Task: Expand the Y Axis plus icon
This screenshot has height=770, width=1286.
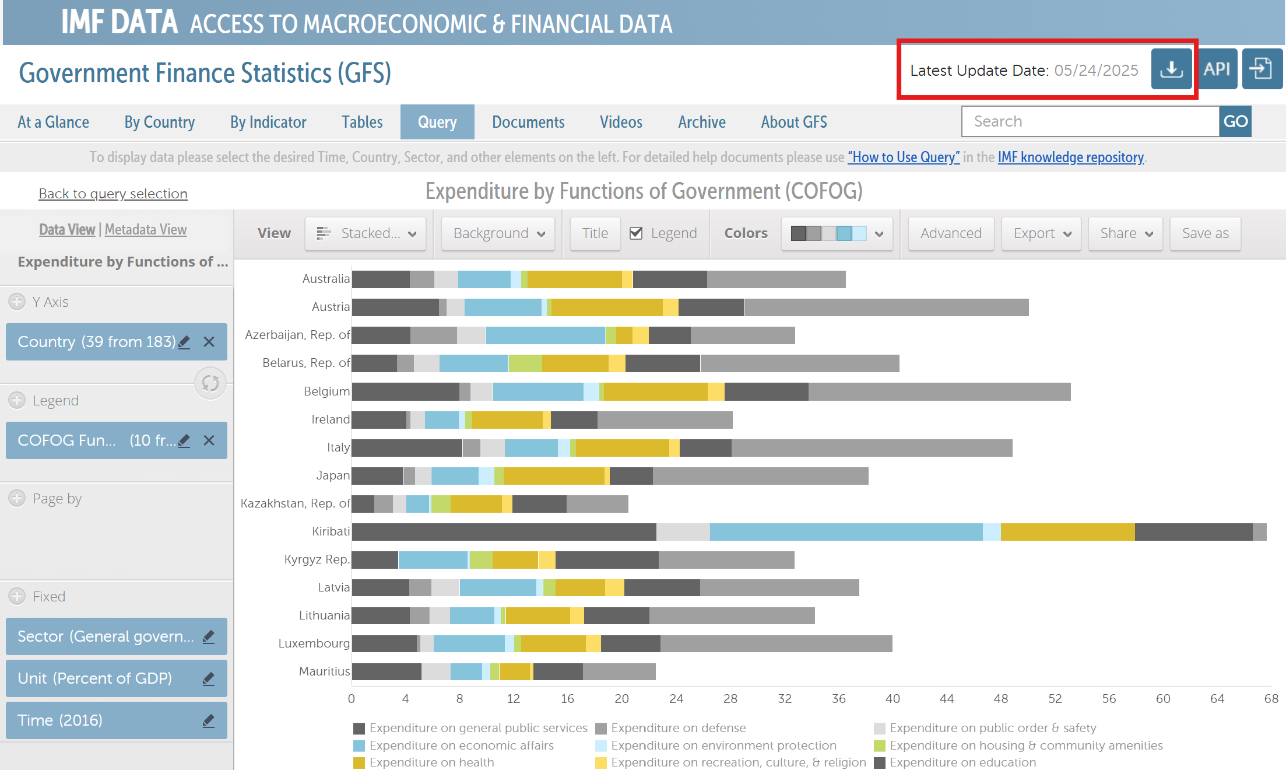Action: (x=17, y=302)
